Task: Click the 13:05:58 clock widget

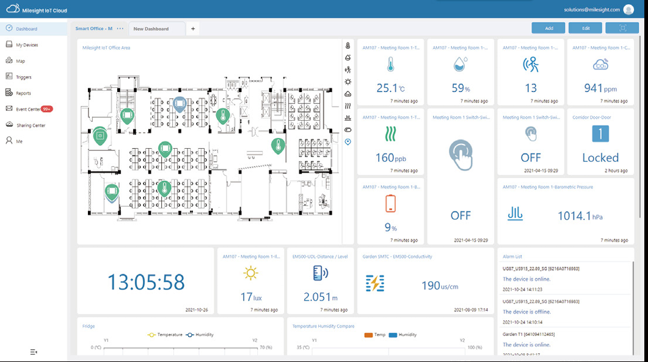Action: coord(145,282)
